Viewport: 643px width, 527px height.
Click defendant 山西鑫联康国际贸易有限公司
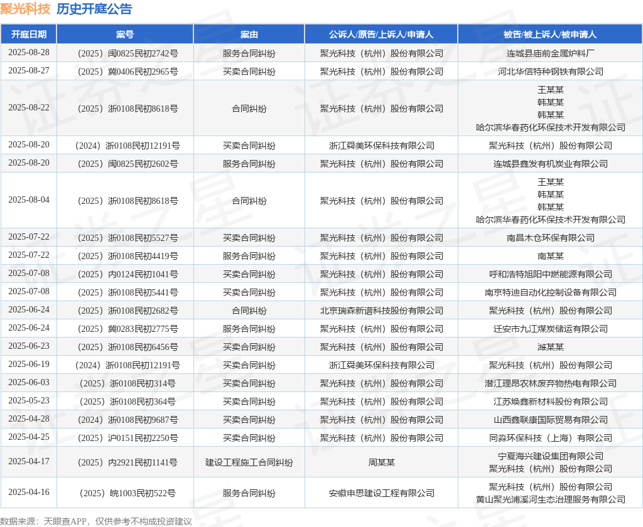coord(550,420)
